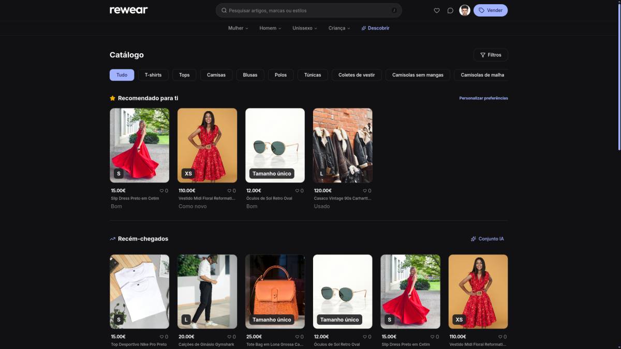Viewport: 621px width, 349px height.
Task: Click the 120.00€ price
Action: coord(323,191)
